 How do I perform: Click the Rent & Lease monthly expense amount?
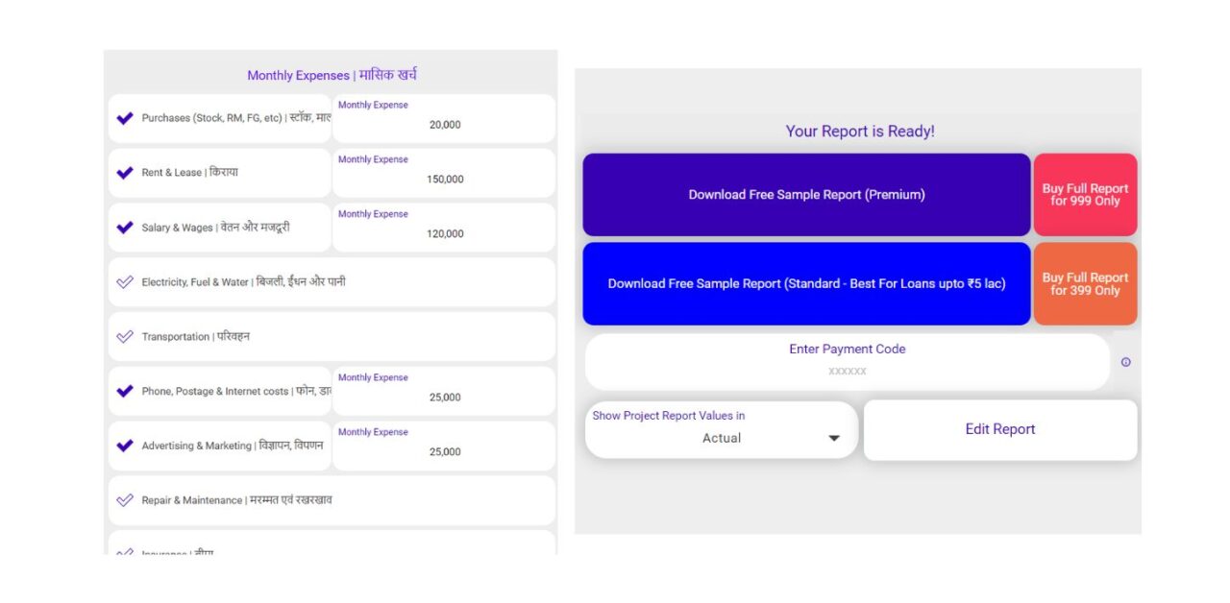(444, 179)
